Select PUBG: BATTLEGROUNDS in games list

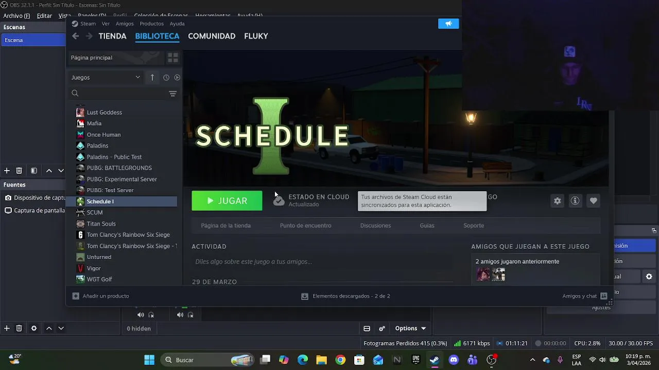[x=122, y=168]
